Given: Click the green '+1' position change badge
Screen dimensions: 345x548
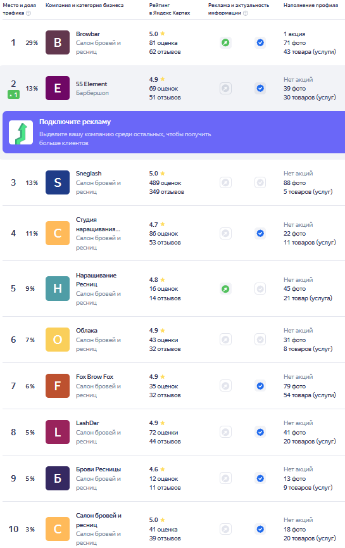Looking at the screenshot, I should click(14, 94).
